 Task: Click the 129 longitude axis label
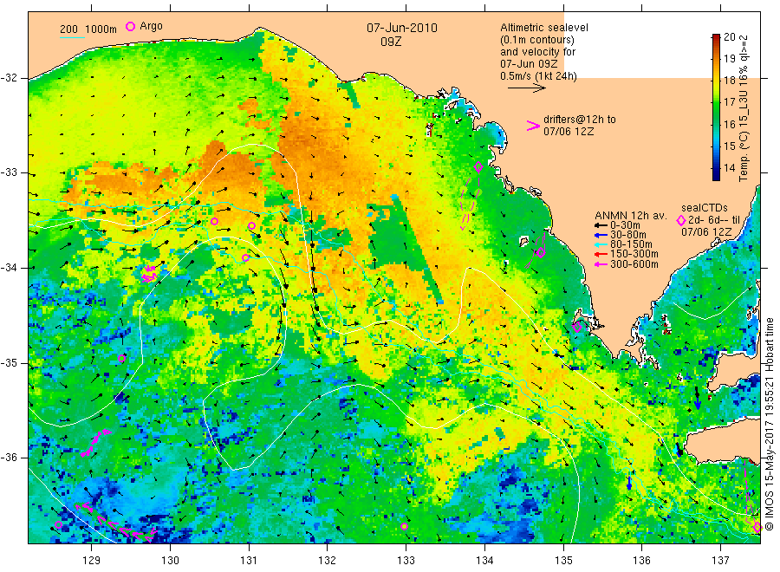(92, 561)
